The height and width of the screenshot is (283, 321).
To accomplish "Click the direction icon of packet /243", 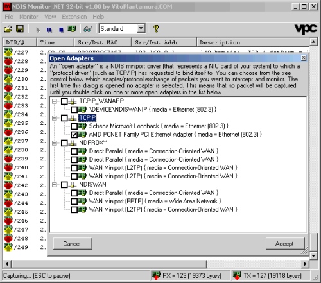I will pos(8,194).
